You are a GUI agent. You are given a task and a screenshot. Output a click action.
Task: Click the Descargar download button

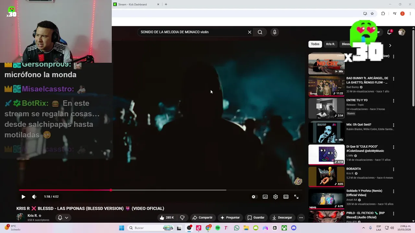click(282, 217)
